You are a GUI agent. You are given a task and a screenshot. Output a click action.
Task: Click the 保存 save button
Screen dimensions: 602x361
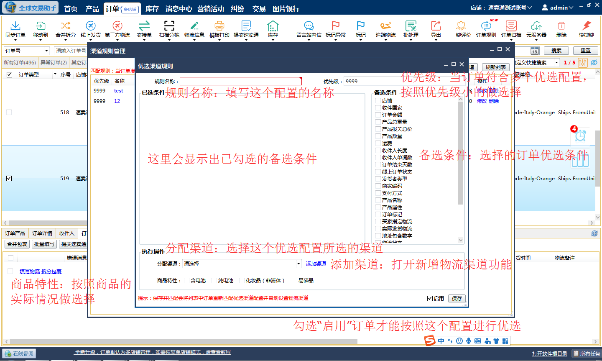(457, 298)
